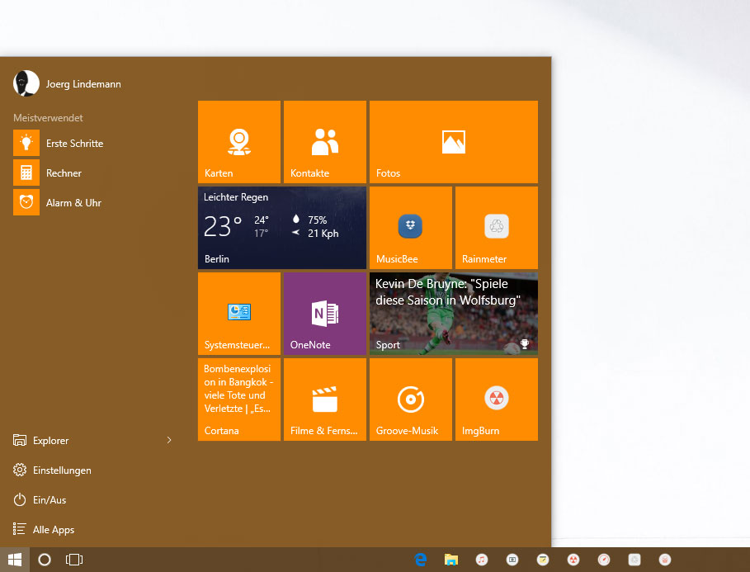750x572 pixels.
Task: Launch the Rainmeter tile
Action: coord(497,228)
